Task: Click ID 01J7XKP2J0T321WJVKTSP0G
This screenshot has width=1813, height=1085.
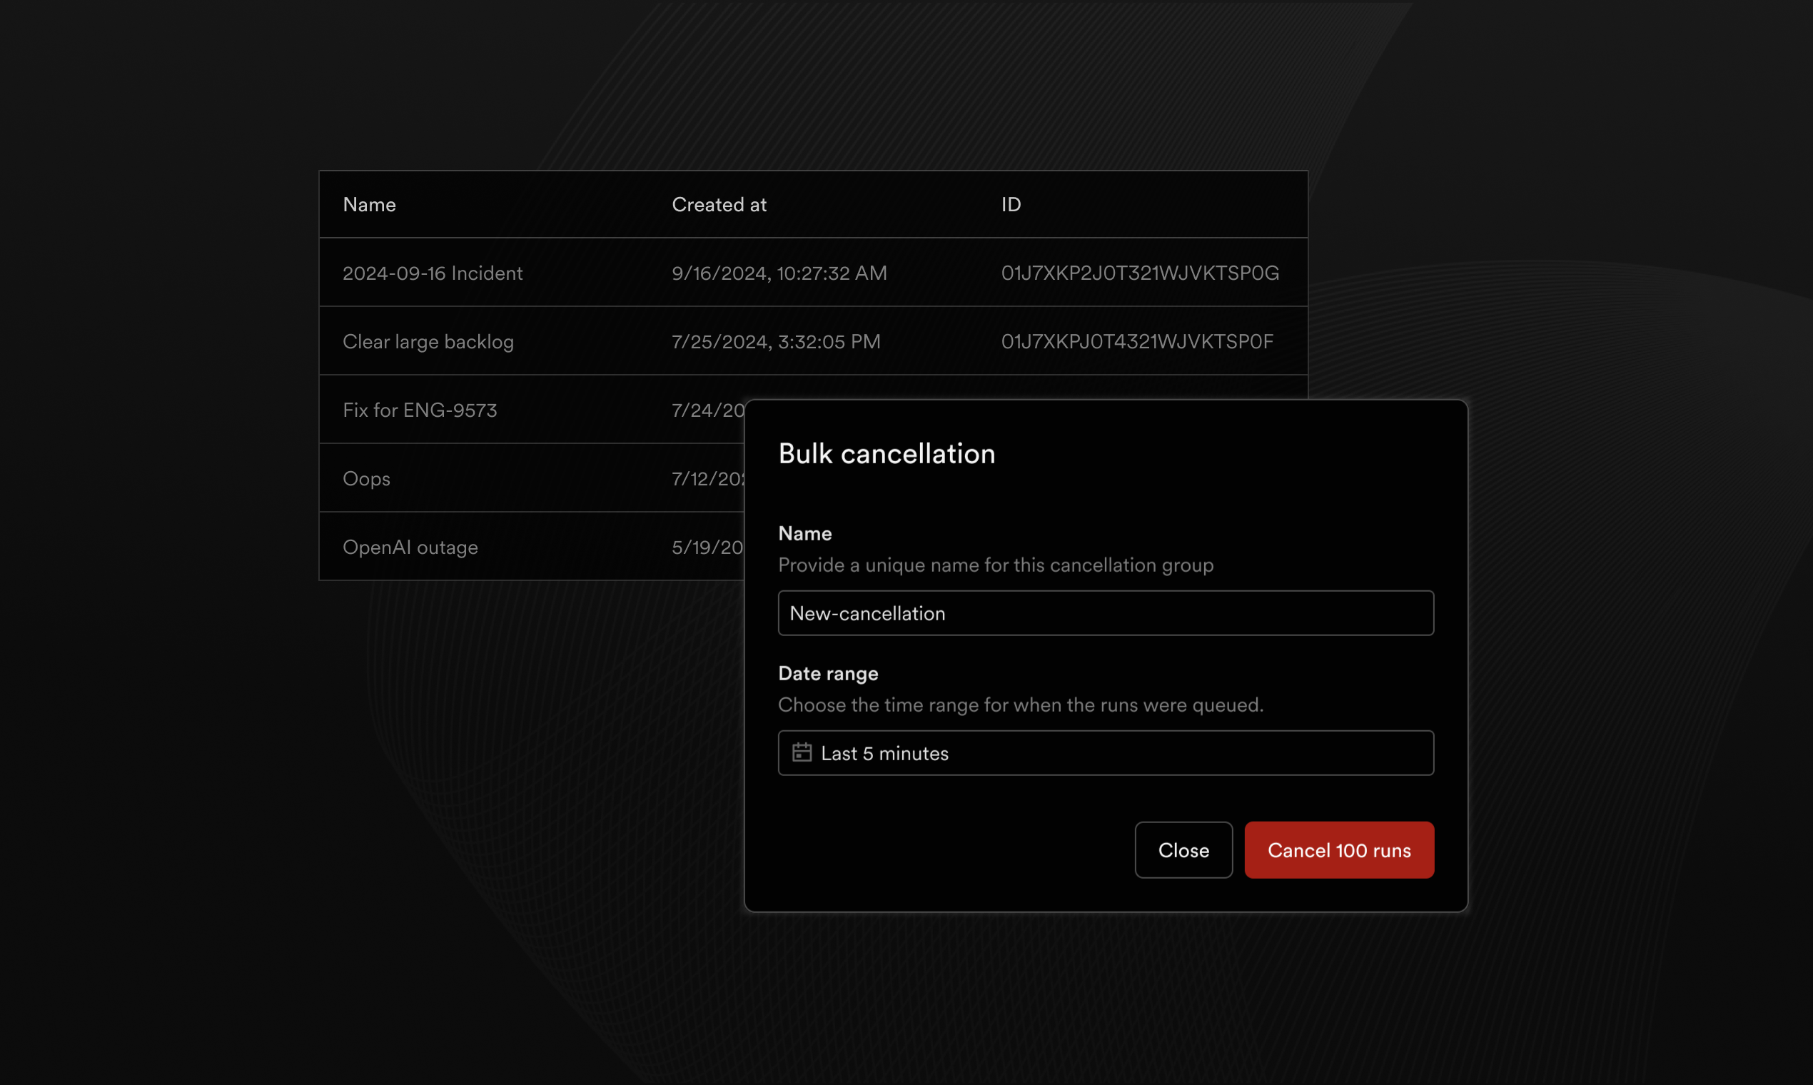Action: (x=1140, y=273)
